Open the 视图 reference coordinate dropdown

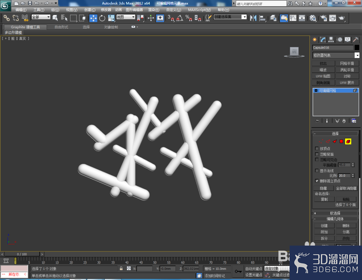coord(126,17)
